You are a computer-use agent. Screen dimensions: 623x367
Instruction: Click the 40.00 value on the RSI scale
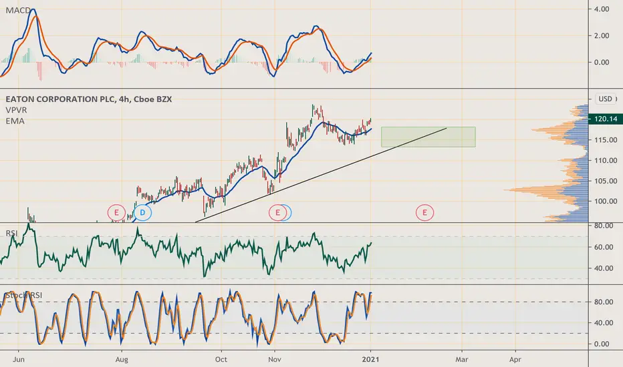click(x=604, y=268)
